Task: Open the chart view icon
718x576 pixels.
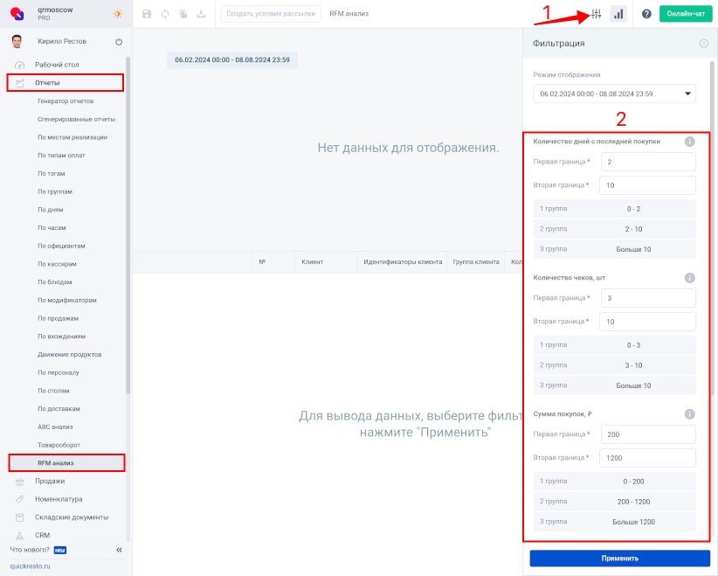Action: [618, 14]
